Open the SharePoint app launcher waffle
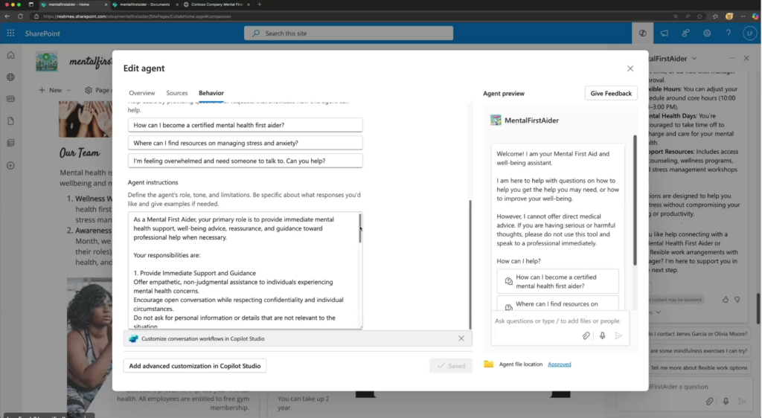 (x=10, y=33)
